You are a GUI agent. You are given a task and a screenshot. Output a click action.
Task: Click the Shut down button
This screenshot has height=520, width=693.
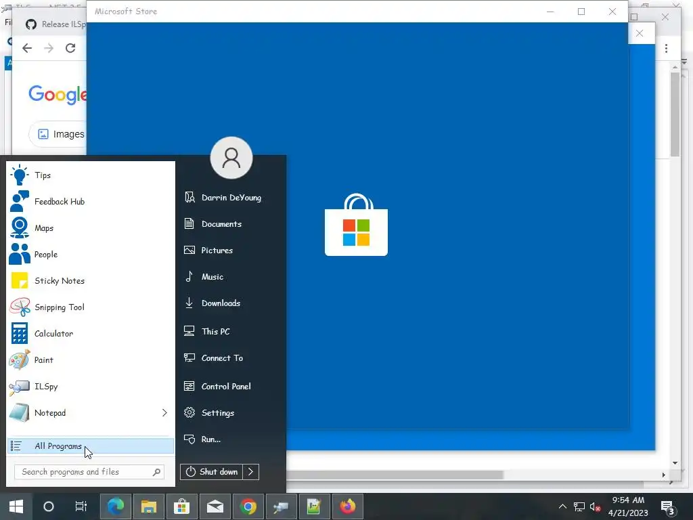click(212, 472)
